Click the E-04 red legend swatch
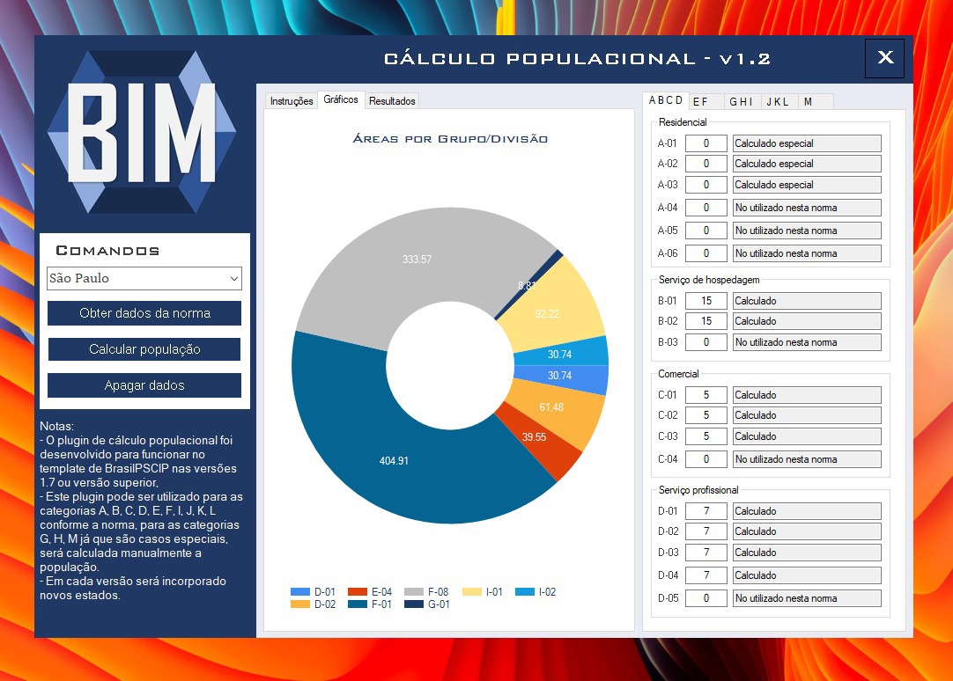 [x=358, y=592]
